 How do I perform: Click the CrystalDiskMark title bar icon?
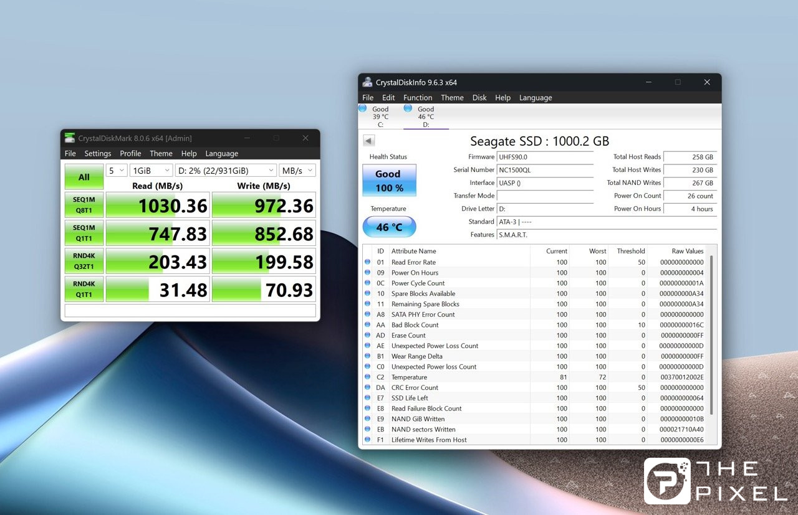click(x=70, y=138)
